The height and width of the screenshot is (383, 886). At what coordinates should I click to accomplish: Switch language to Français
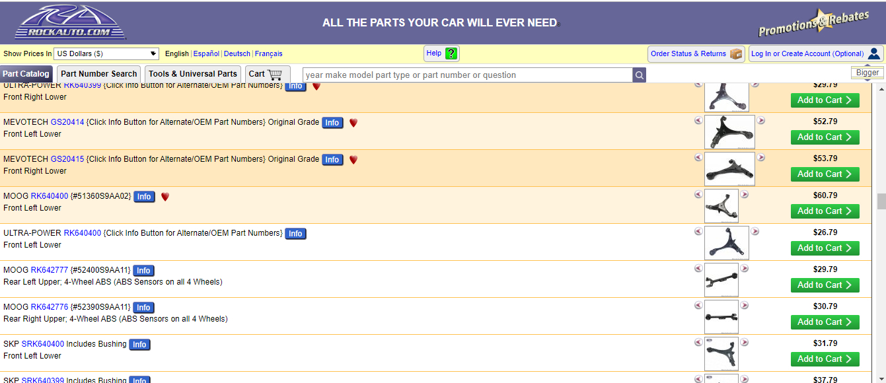click(269, 54)
